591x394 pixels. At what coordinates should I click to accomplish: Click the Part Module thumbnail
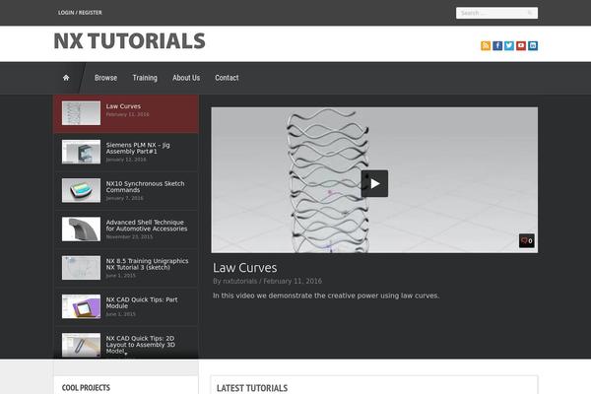81,306
